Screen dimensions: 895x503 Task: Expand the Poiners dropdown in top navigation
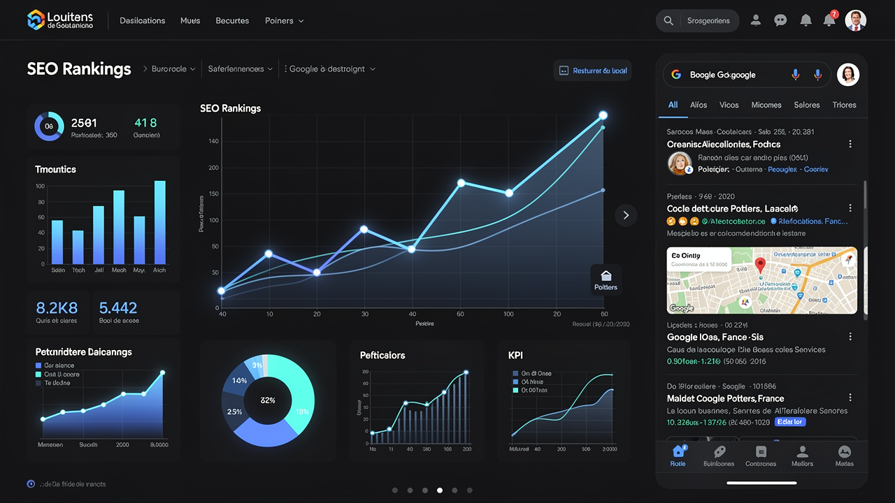pos(284,21)
